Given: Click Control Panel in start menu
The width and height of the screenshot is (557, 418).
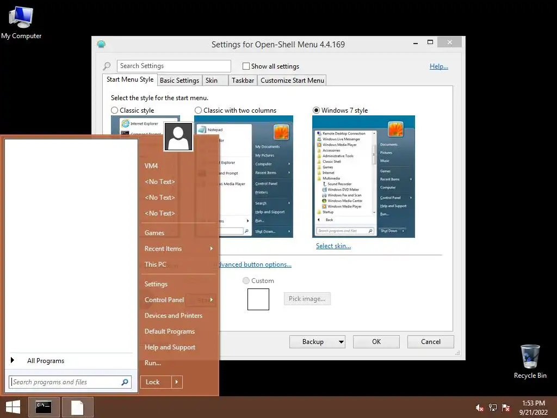Looking at the screenshot, I should [x=164, y=300].
